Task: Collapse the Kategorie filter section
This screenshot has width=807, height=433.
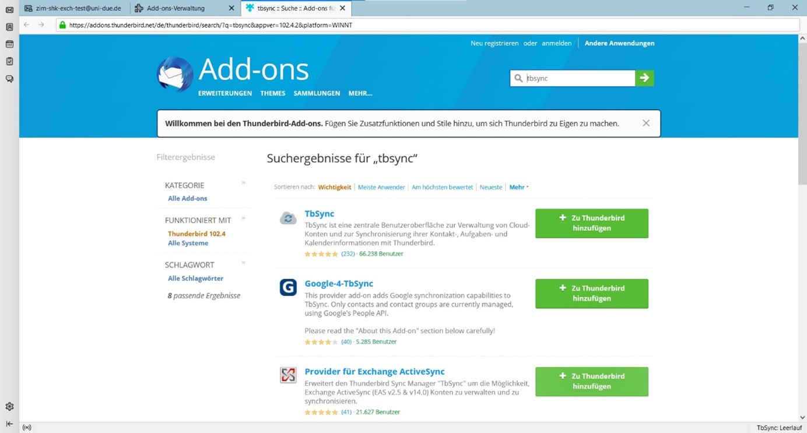Action: point(243,183)
